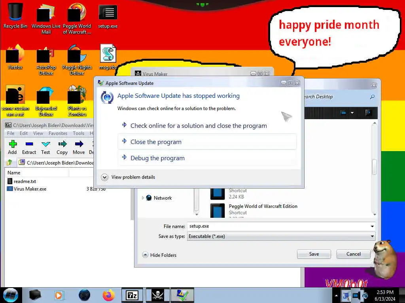Open the Firefox desktop shortcut
The height and width of the screenshot is (303, 405).
[15, 57]
